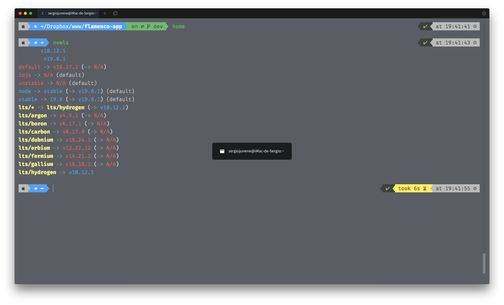Click the green checkmark beside took 6s

tap(388, 188)
